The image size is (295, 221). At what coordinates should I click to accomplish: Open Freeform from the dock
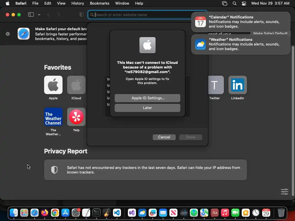[153, 213]
